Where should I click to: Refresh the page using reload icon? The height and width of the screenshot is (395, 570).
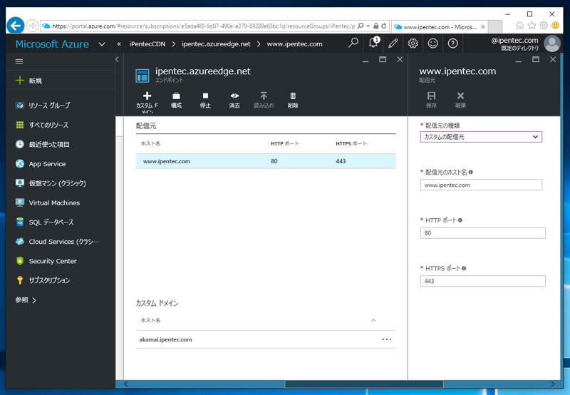click(384, 26)
